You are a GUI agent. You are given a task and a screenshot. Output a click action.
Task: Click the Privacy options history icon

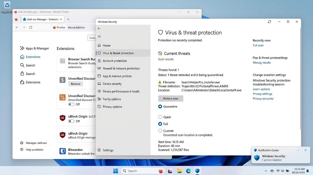(x=99, y=106)
